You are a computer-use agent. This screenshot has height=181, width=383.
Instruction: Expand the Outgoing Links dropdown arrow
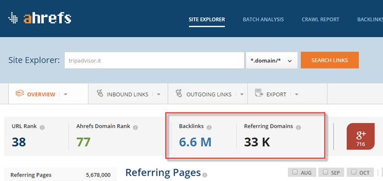[242, 94]
